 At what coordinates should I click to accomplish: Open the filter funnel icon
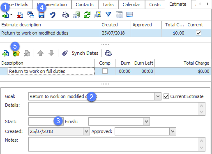[108, 15]
